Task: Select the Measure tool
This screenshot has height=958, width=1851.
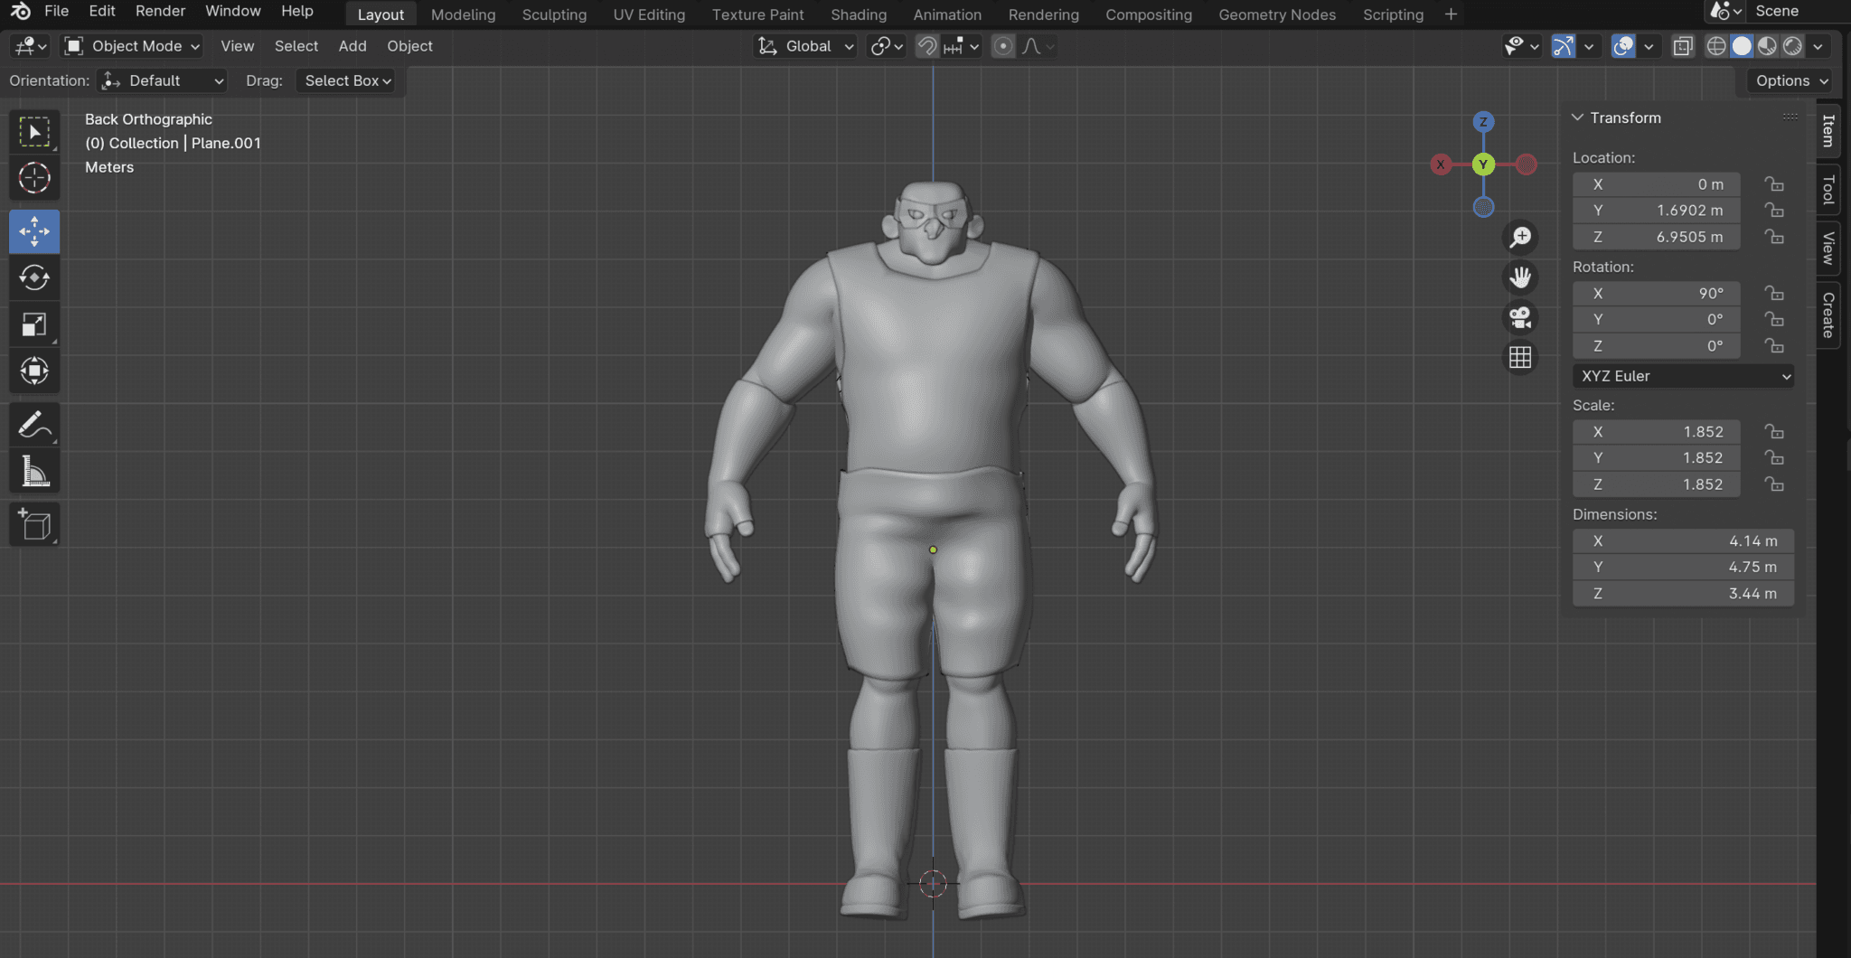Action: tap(33, 470)
